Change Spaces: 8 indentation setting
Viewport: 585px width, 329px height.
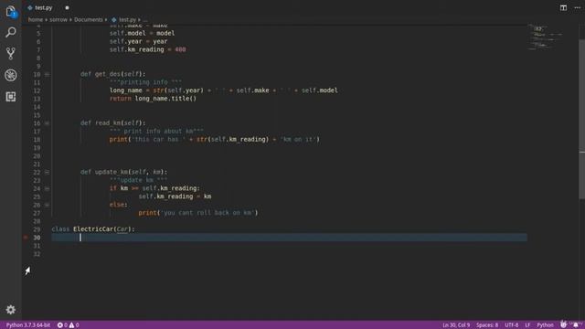click(487, 325)
